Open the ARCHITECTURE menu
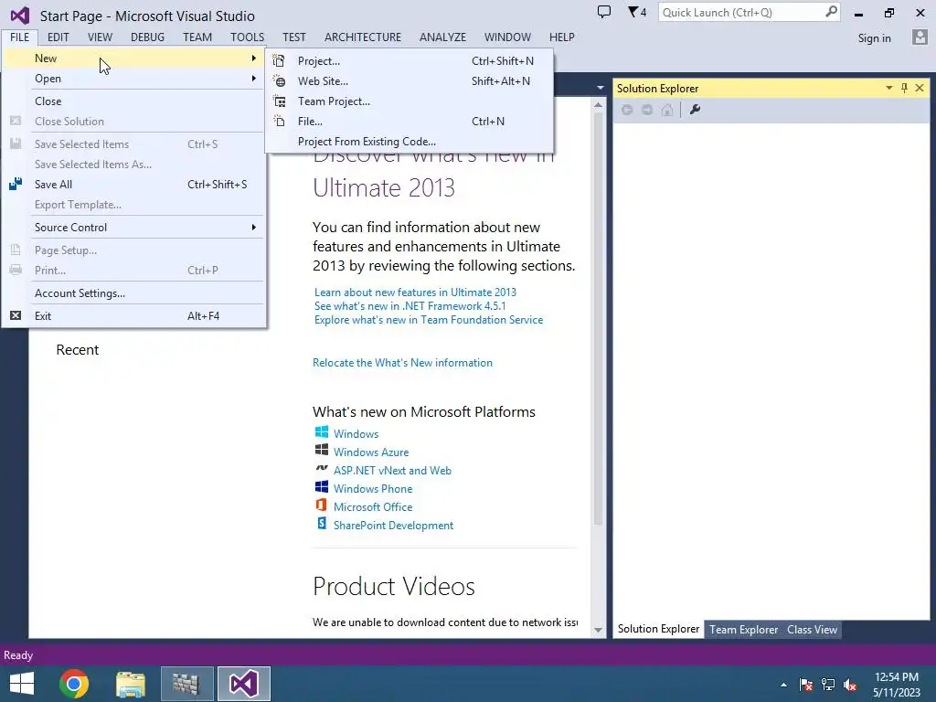The width and height of the screenshot is (936, 702). pyautogui.click(x=363, y=37)
